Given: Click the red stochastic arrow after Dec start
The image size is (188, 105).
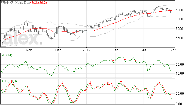Looking at the screenshot, I should coord(62,83).
